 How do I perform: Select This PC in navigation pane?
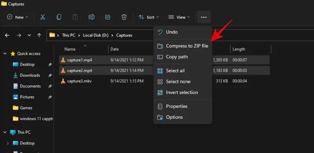pyautogui.click(x=24, y=132)
